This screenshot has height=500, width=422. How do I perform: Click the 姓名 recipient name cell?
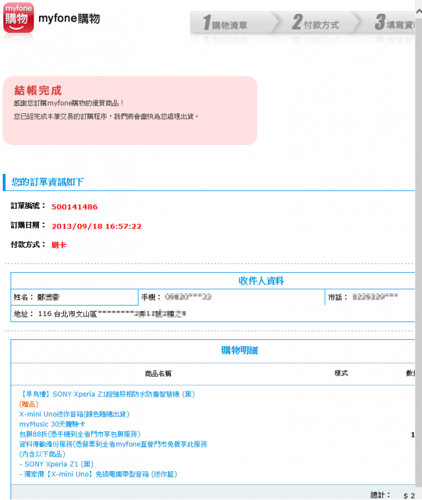click(x=75, y=297)
